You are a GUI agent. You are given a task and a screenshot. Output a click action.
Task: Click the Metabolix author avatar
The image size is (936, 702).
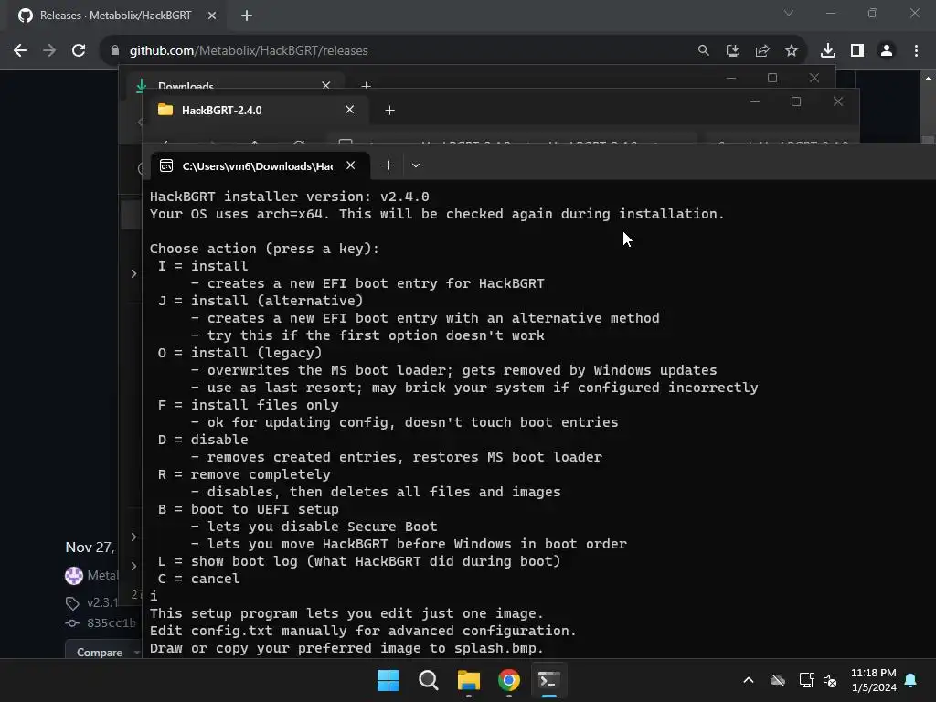[x=74, y=576]
